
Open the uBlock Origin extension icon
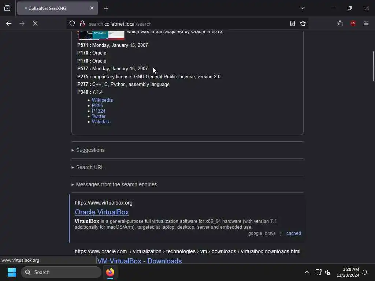click(x=353, y=23)
